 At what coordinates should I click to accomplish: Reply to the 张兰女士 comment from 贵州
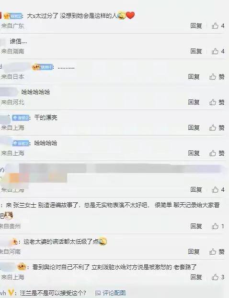[x=196, y=226]
